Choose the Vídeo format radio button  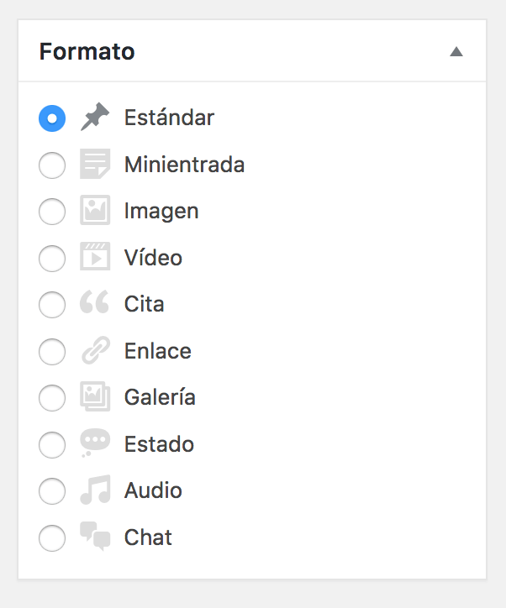pos(52,259)
